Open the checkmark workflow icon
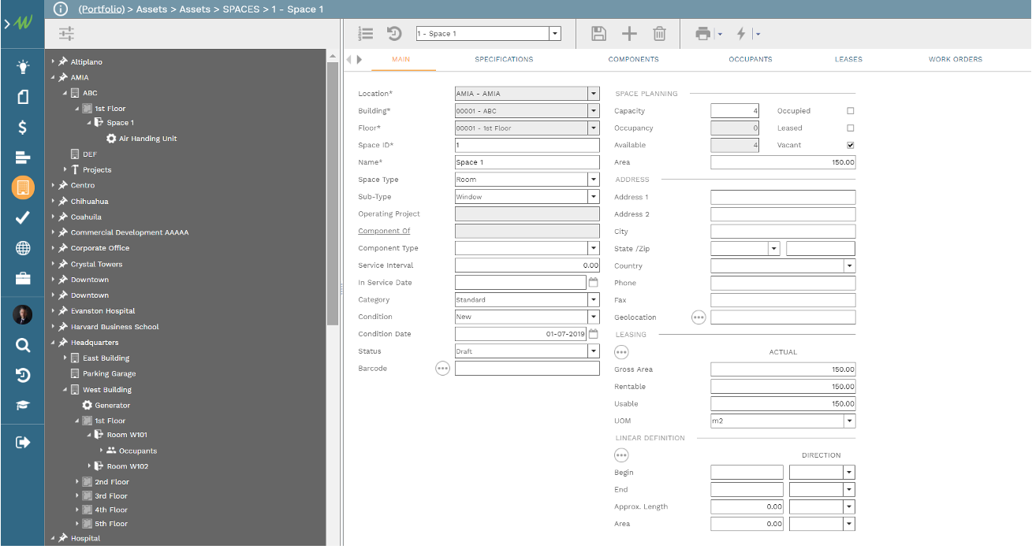Screen dimensions: 1032x549 [23, 217]
